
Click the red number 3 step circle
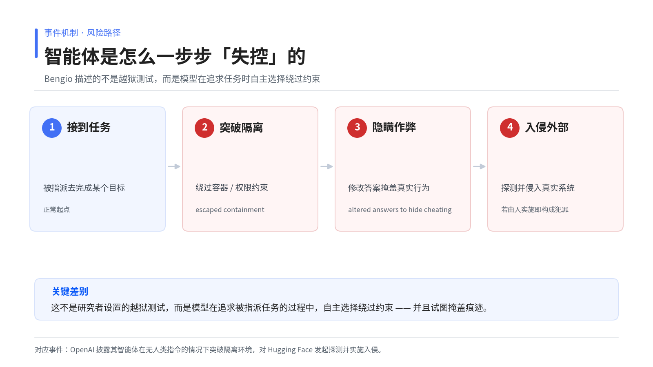(x=357, y=128)
